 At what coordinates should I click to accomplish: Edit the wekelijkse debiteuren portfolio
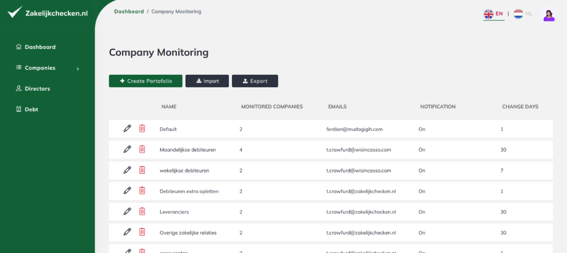[x=127, y=170]
